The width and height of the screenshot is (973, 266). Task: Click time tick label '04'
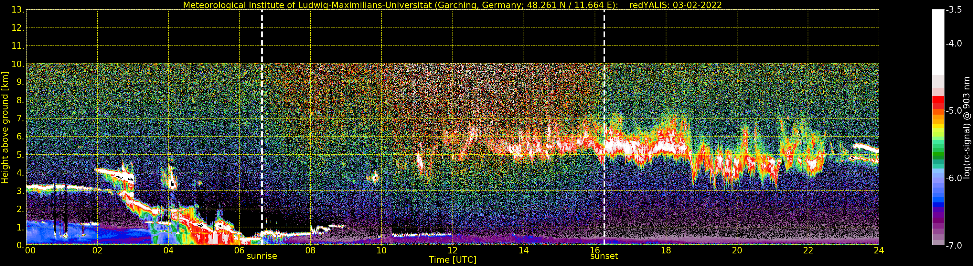[168, 250]
